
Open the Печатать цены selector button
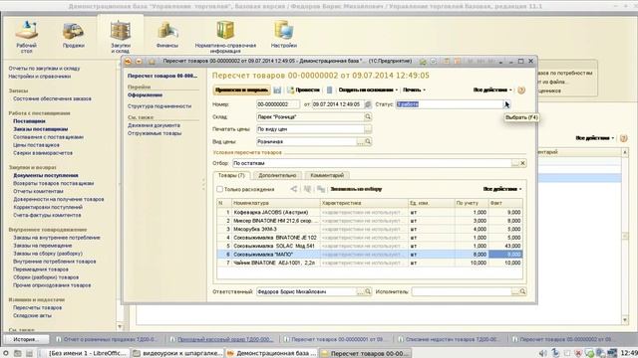(368, 129)
